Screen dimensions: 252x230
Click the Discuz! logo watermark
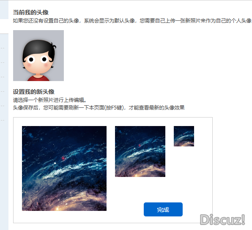pyautogui.click(x=222, y=220)
